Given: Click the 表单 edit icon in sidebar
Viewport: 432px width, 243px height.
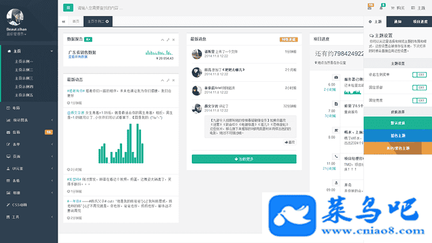Looking at the screenshot, I should (8, 145).
